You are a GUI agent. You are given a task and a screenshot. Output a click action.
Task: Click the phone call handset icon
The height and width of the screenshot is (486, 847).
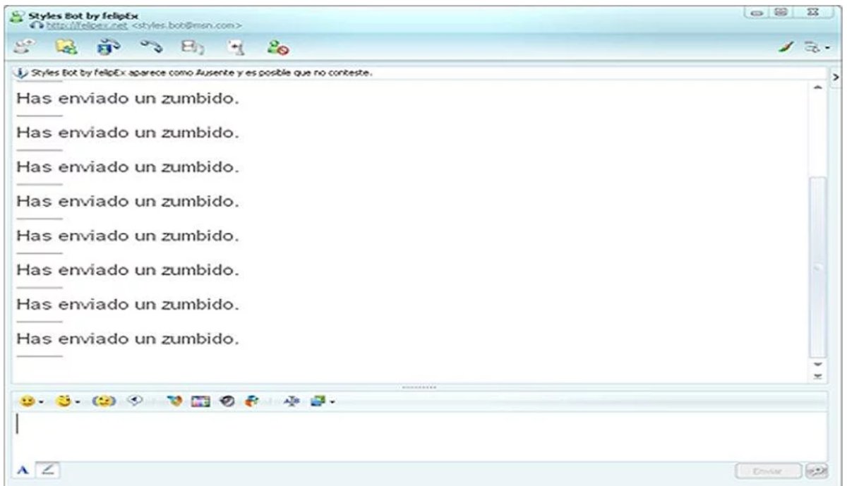(149, 48)
